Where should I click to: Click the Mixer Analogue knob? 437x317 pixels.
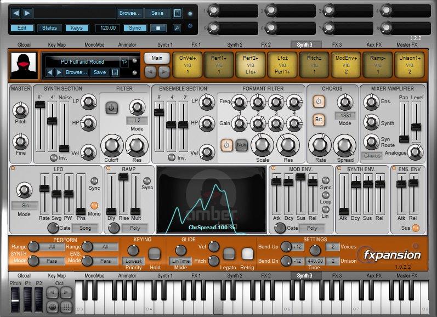[415, 152]
